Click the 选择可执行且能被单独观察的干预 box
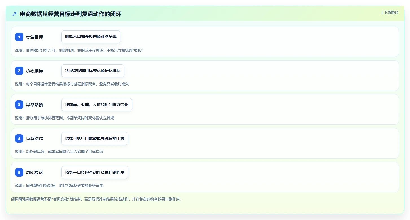The height and width of the screenshot is (220, 410). coord(95,138)
